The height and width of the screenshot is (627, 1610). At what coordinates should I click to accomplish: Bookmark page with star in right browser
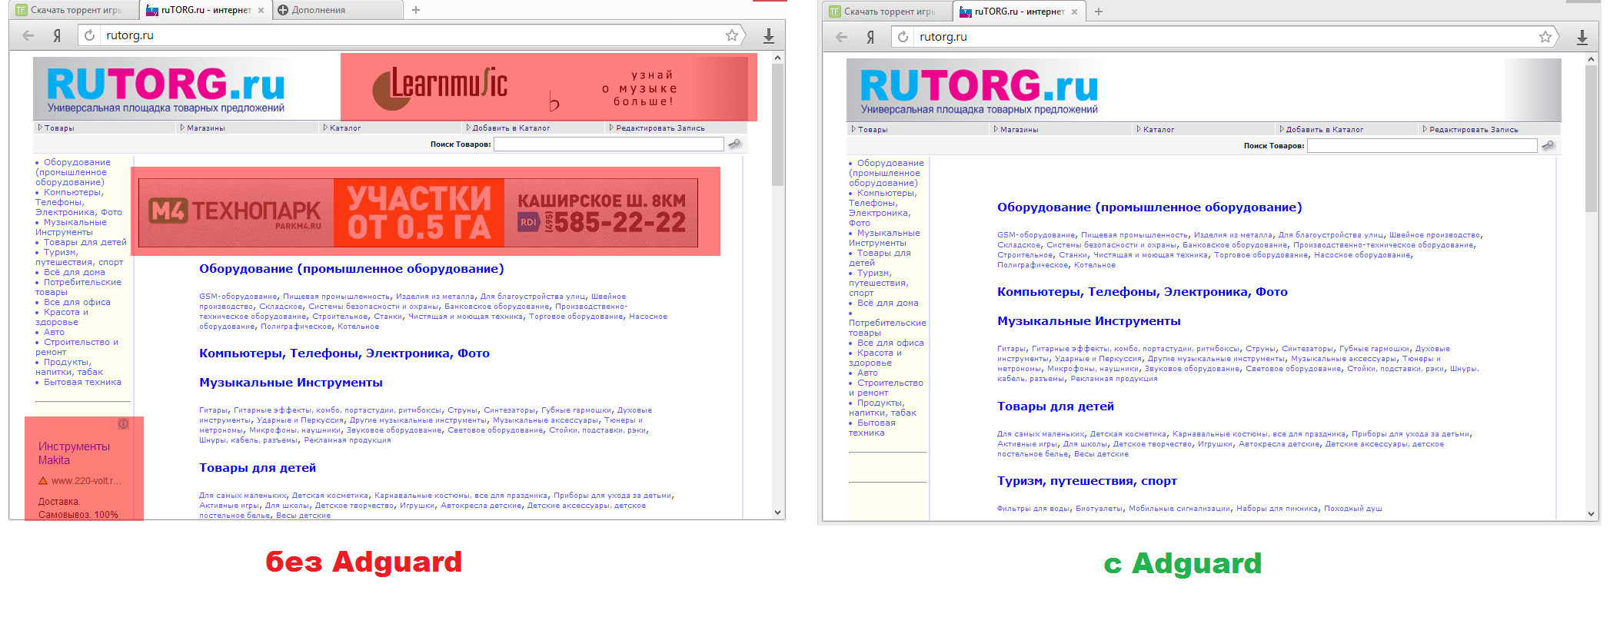pos(1545,37)
